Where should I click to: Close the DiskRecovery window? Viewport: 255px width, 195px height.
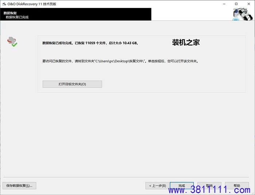[249, 4]
